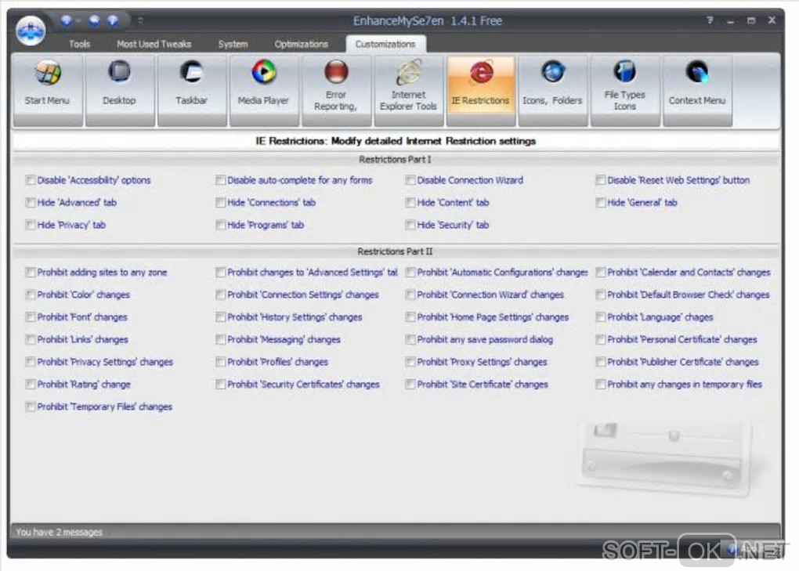This screenshot has height=571, width=799.
Task: Open Internet Explorer Tools section
Action: [x=409, y=90]
